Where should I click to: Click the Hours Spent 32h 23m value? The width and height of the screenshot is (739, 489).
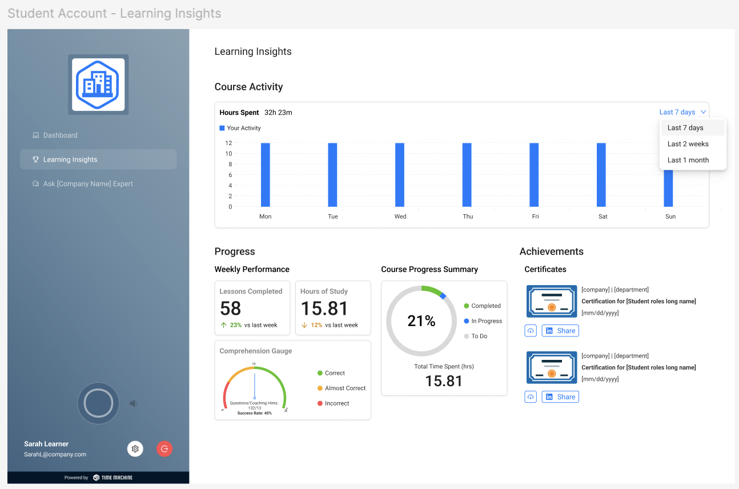(x=278, y=113)
